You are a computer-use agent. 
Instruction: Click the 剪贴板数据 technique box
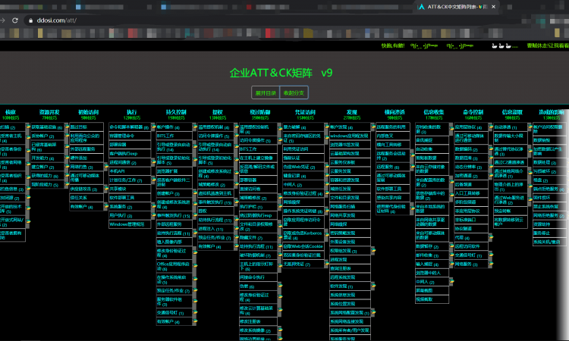(x=432, y=158)
